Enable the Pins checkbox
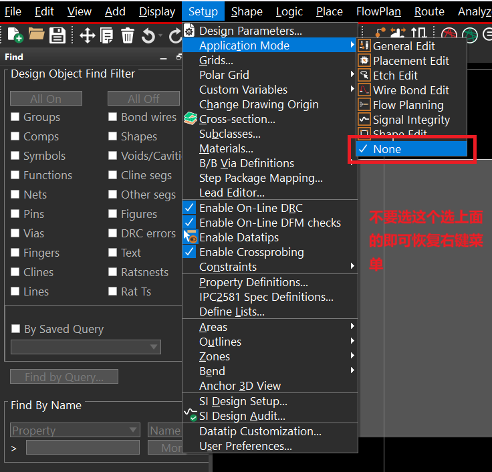 point(15,214)
